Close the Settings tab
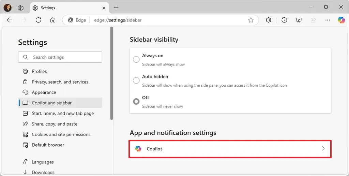349x176 pixels. 104,8
